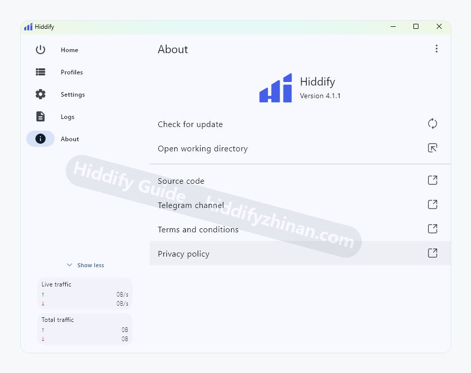This screenshot has width=471, height=373.
Task: Click the Total traffic download red arrow
Action: tap(43, 339)
